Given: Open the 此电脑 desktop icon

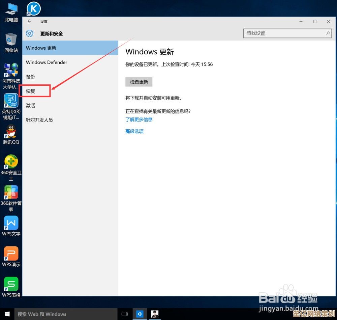Looking at the screenshot, I should [x=11, y=12].
